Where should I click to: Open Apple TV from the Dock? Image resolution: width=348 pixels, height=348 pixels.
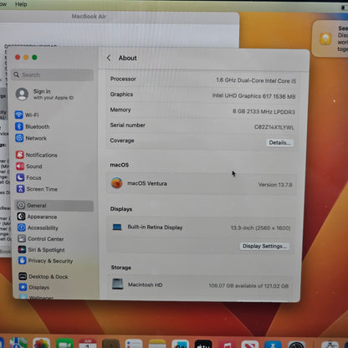pos(203,345)
